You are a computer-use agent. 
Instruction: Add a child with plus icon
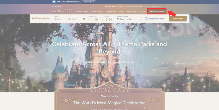(x=110, y=20)
